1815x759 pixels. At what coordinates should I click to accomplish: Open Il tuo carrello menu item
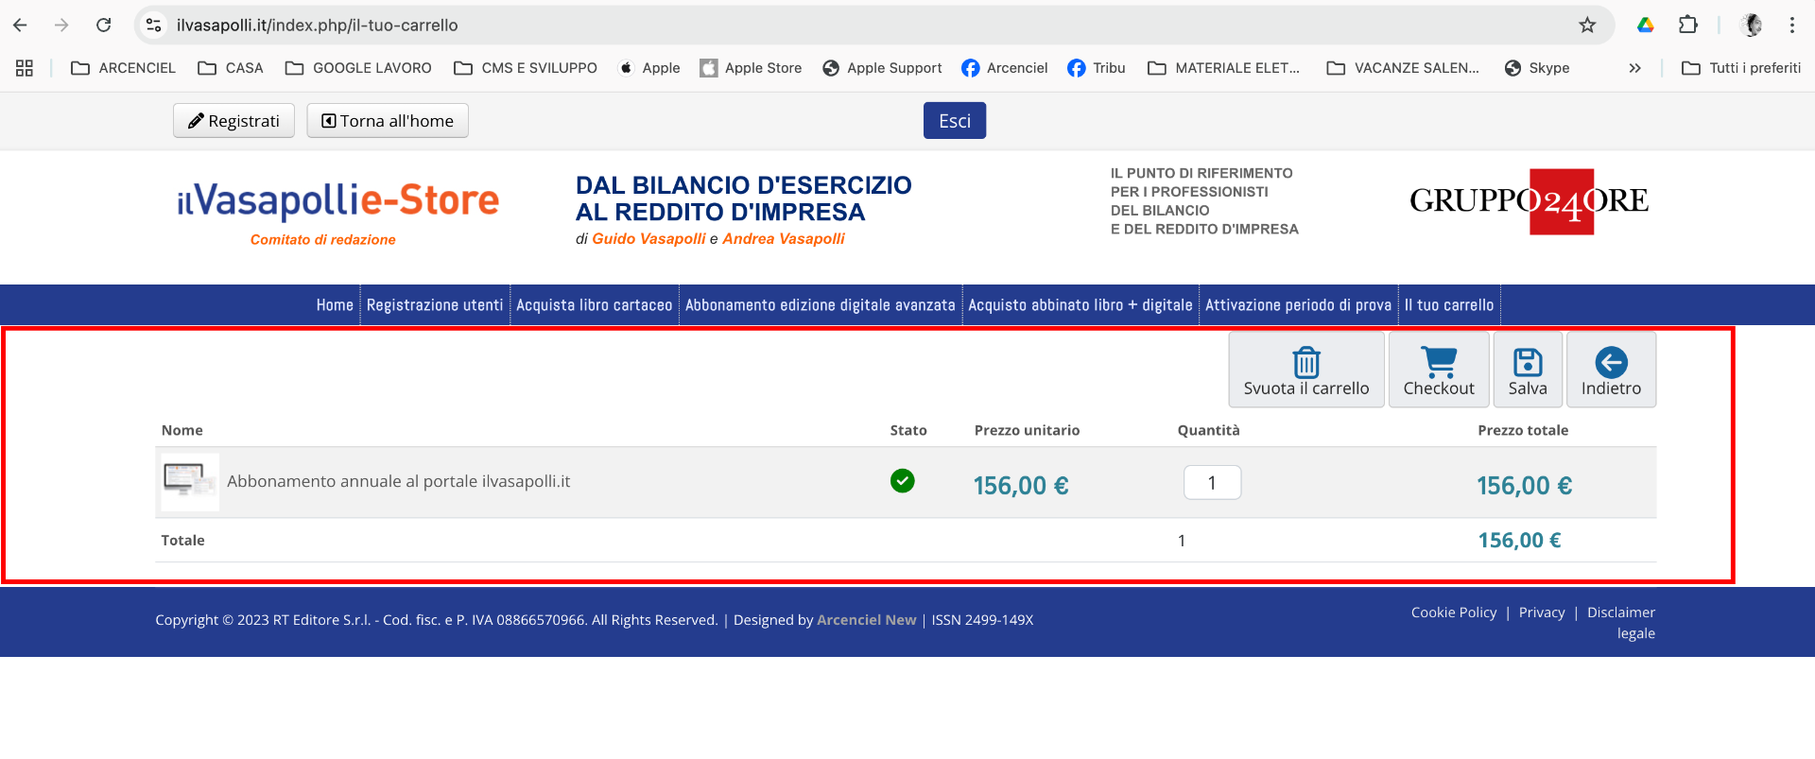pyautogui.click(x=1449, y=305)
